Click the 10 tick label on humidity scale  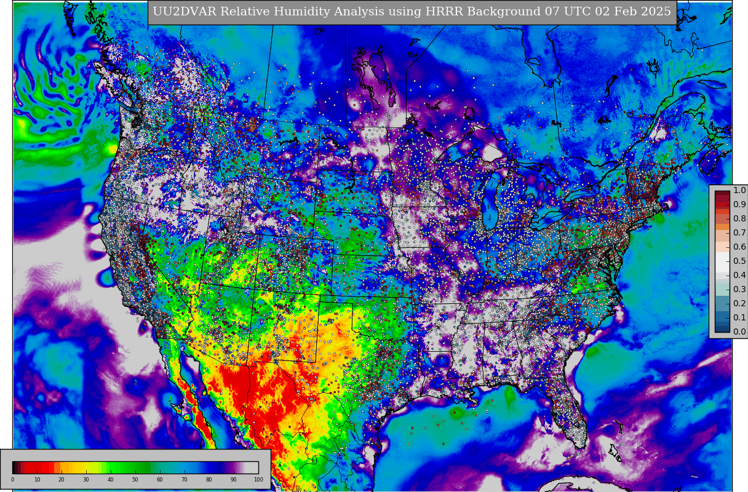pyautogui.click(x=37, y=480)
